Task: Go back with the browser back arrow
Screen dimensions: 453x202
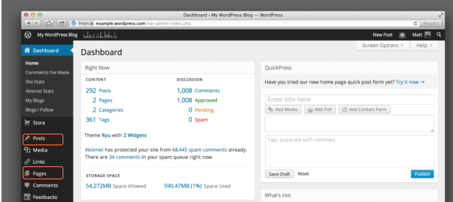Action: pos(29,24)
